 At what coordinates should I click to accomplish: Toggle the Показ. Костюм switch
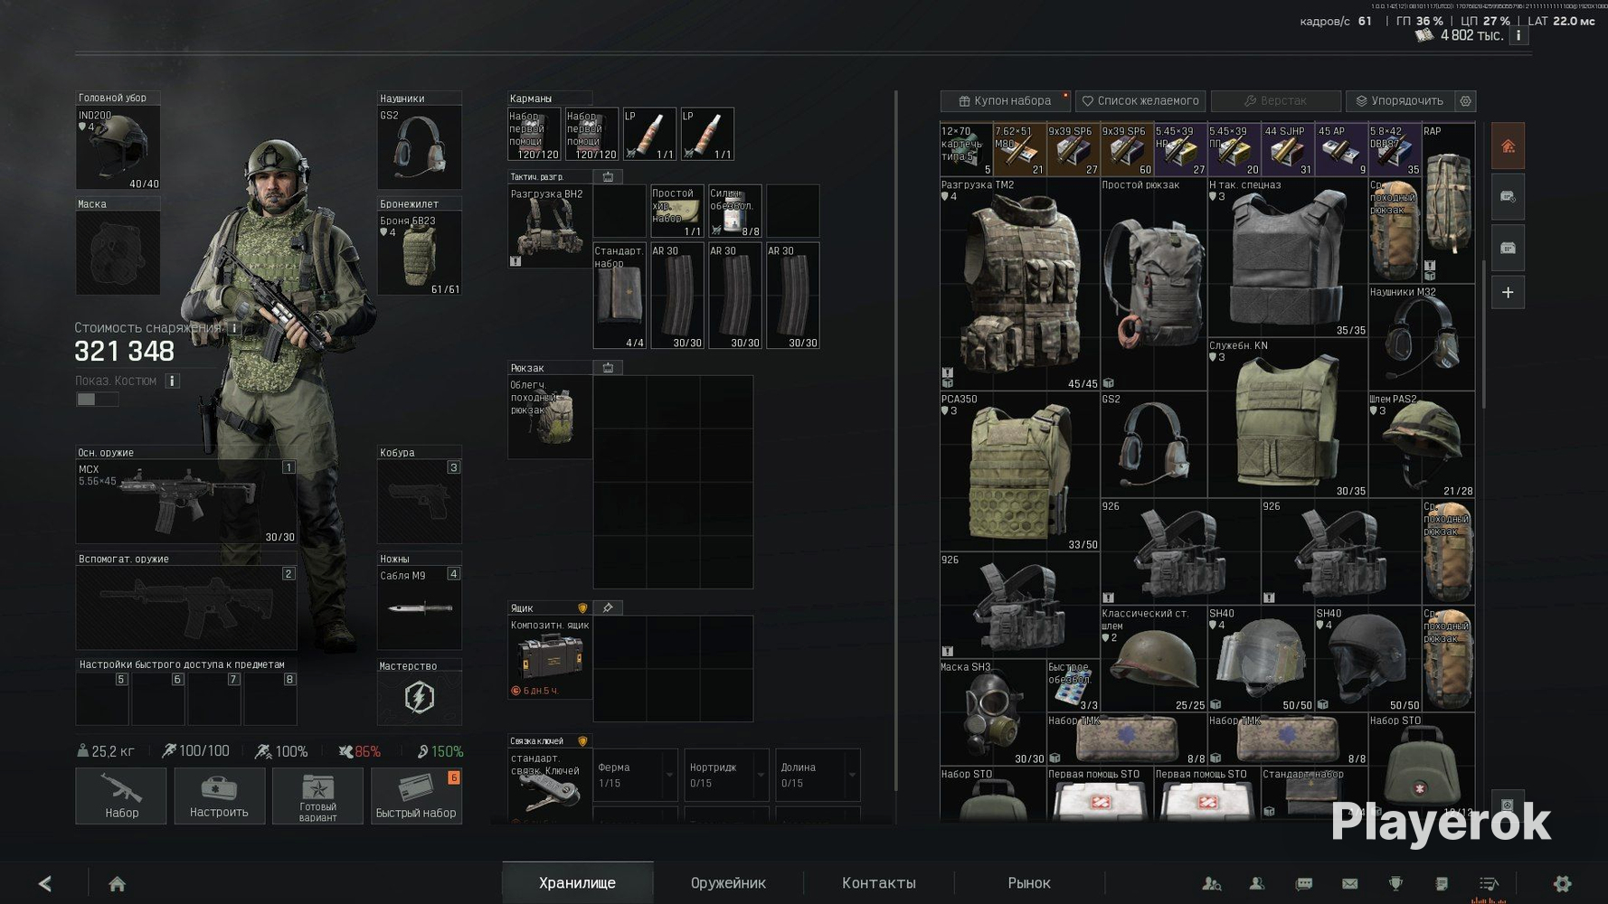(x=97, y=400)
